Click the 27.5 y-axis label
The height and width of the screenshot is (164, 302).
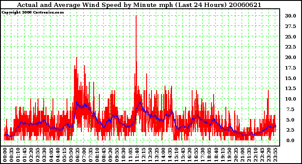pos(291,26)
